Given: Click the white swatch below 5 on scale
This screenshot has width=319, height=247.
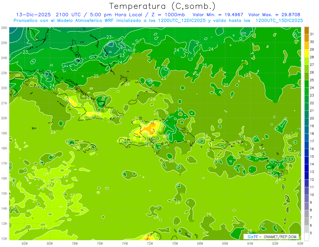Looking at the screenshot, I should [x=307, y=237].
